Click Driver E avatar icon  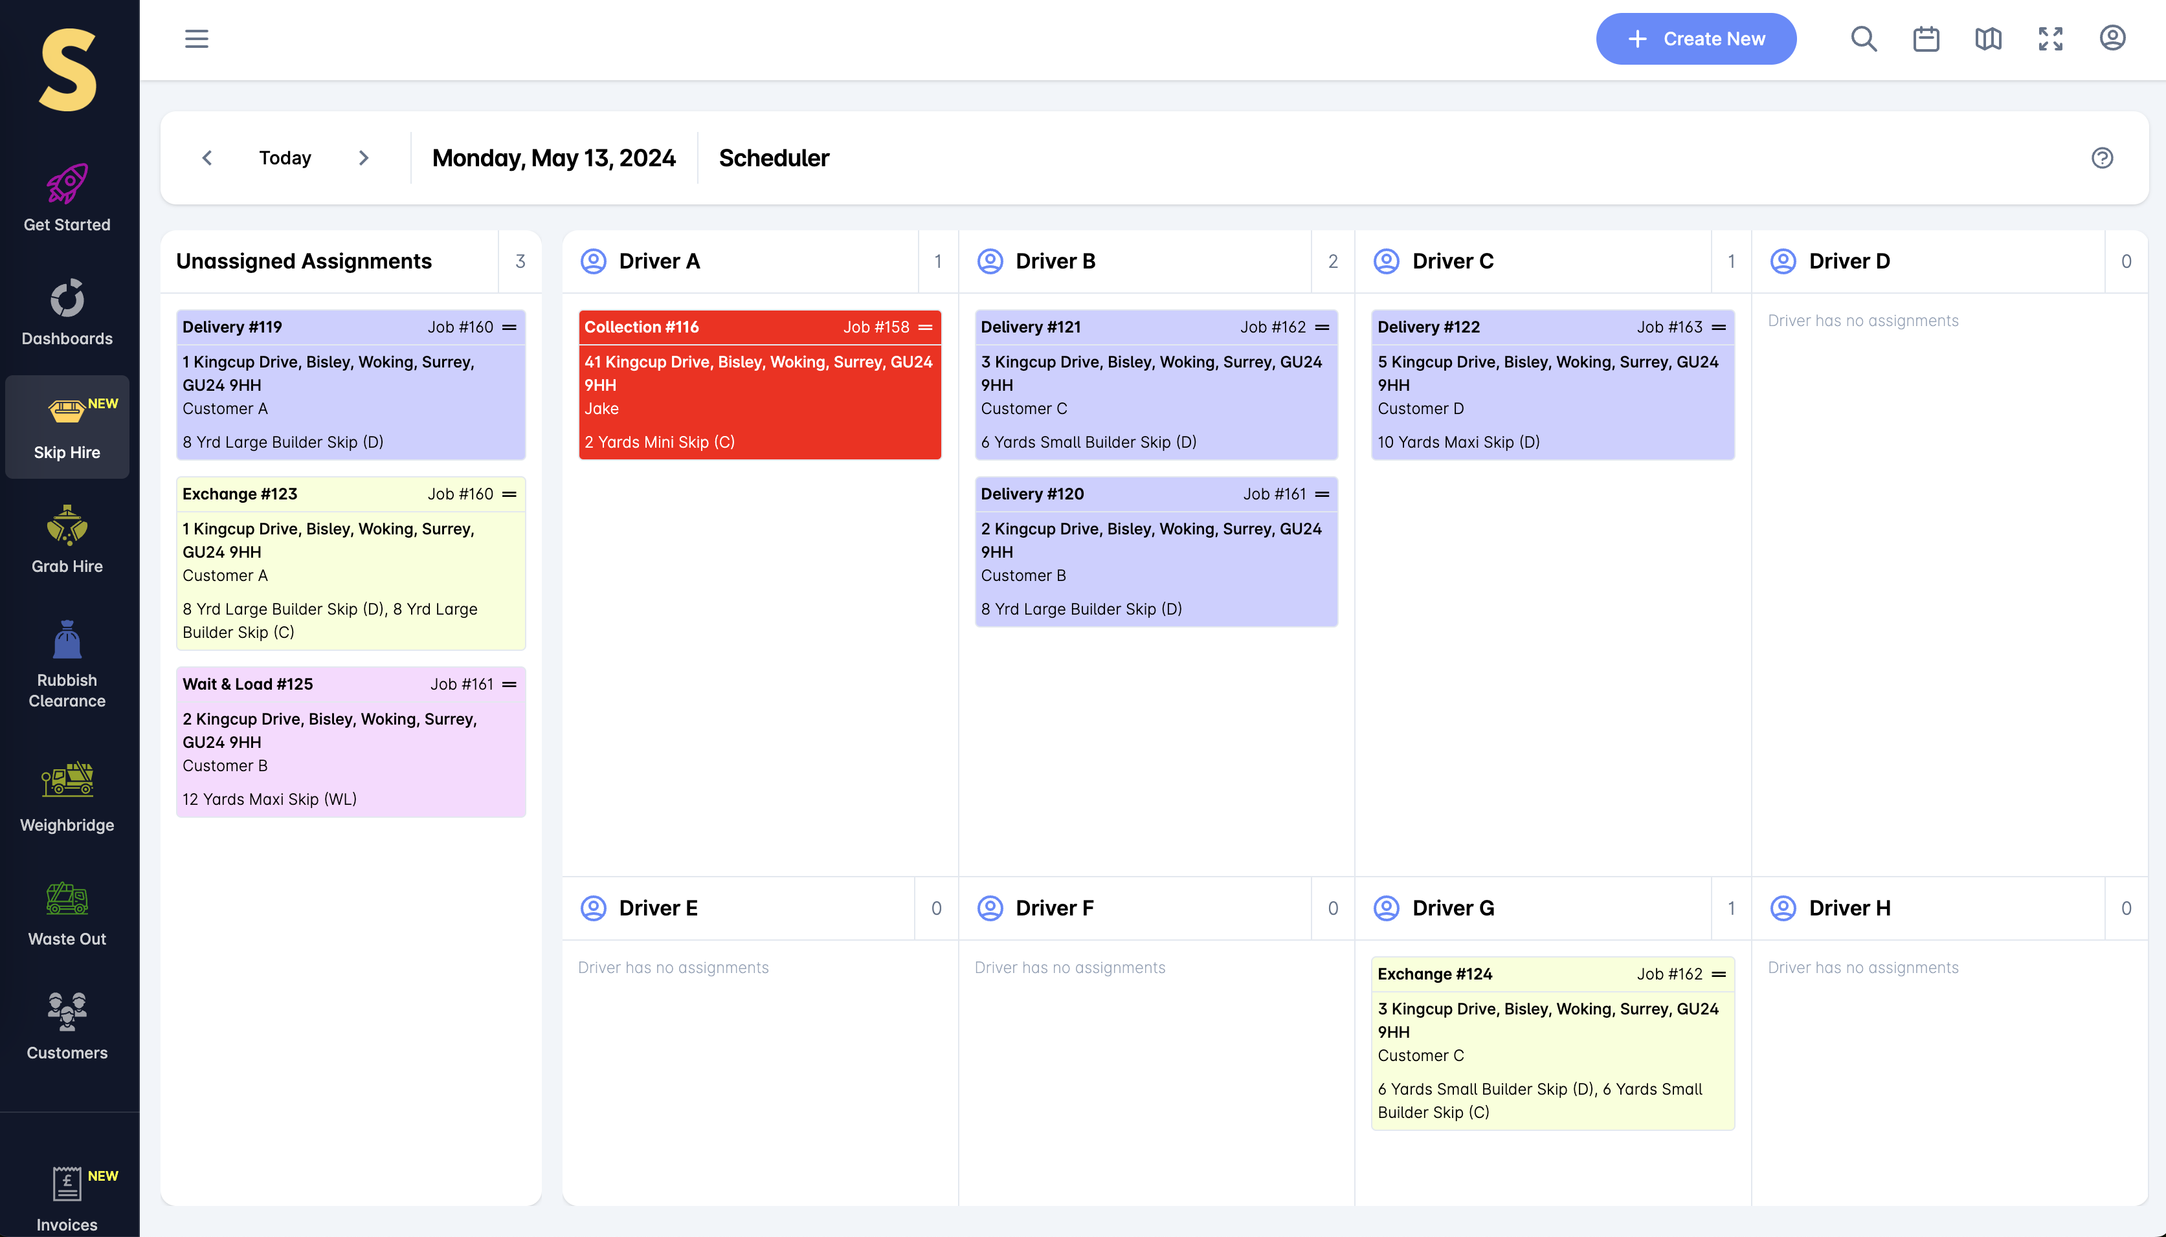(594, 908)
